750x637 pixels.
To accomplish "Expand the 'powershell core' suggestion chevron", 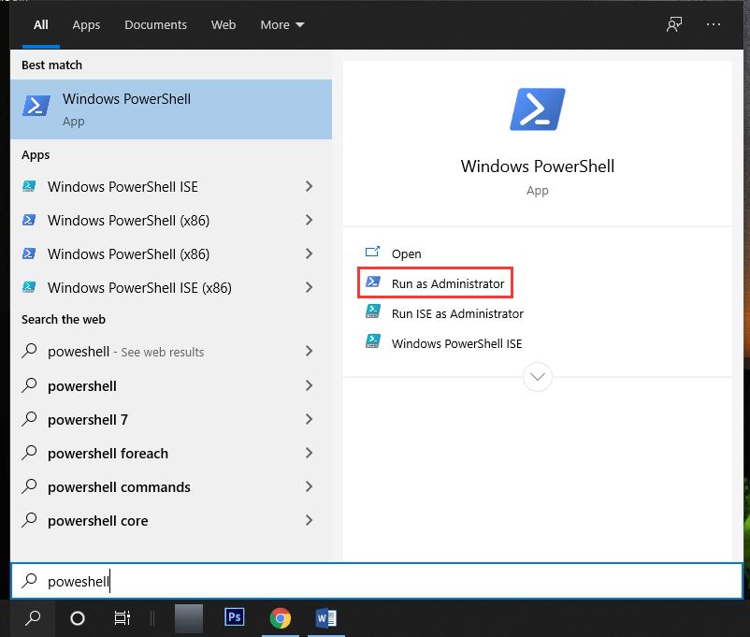I will click(x=309, y=520).
